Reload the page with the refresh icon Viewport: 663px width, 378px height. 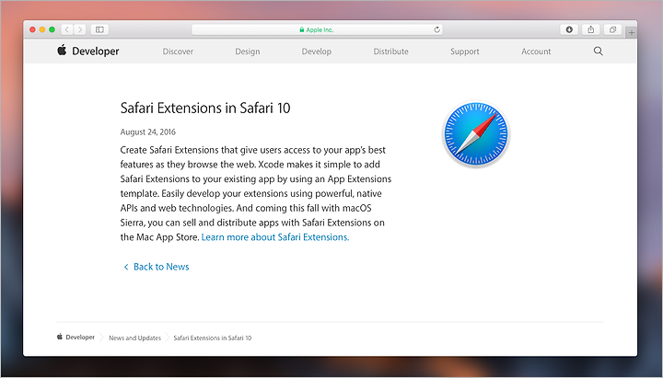(x=436, y=29)
